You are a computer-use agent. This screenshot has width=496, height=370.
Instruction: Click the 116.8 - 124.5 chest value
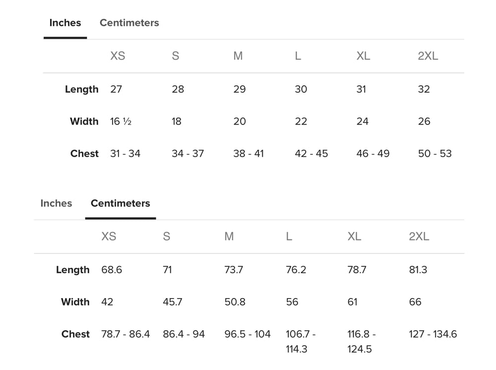pyautogui.click(x=362, y=341)
